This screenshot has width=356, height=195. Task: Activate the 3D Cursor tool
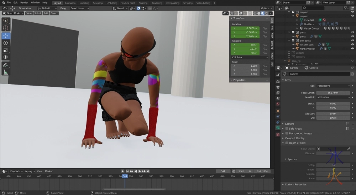[6, 28]
